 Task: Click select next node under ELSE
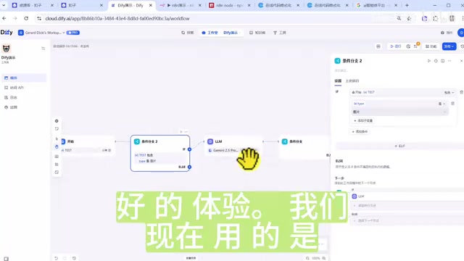407,220
